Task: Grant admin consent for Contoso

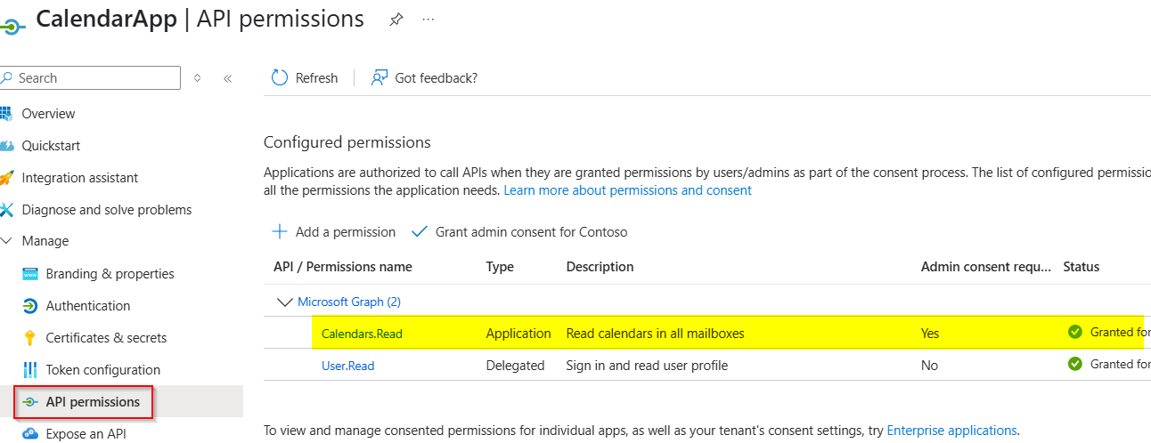Action: 519,232
